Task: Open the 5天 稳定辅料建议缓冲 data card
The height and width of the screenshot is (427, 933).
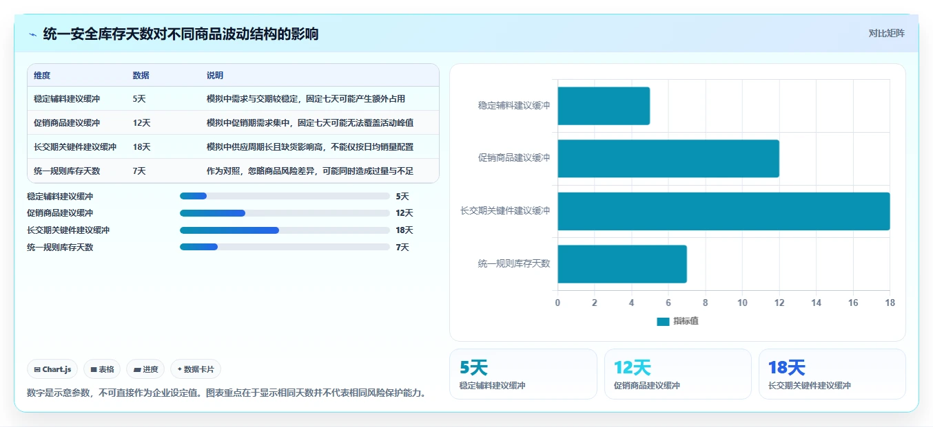Action: click(523, 374)
